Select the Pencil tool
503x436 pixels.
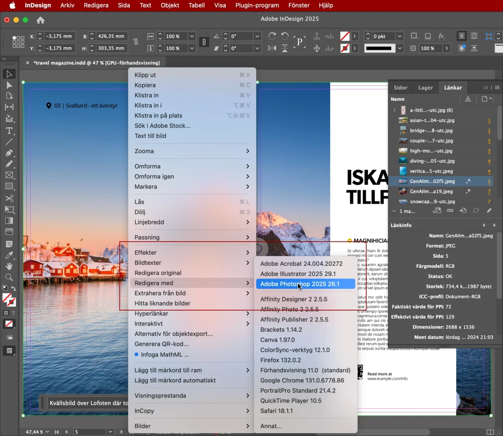tap(9, 164)
